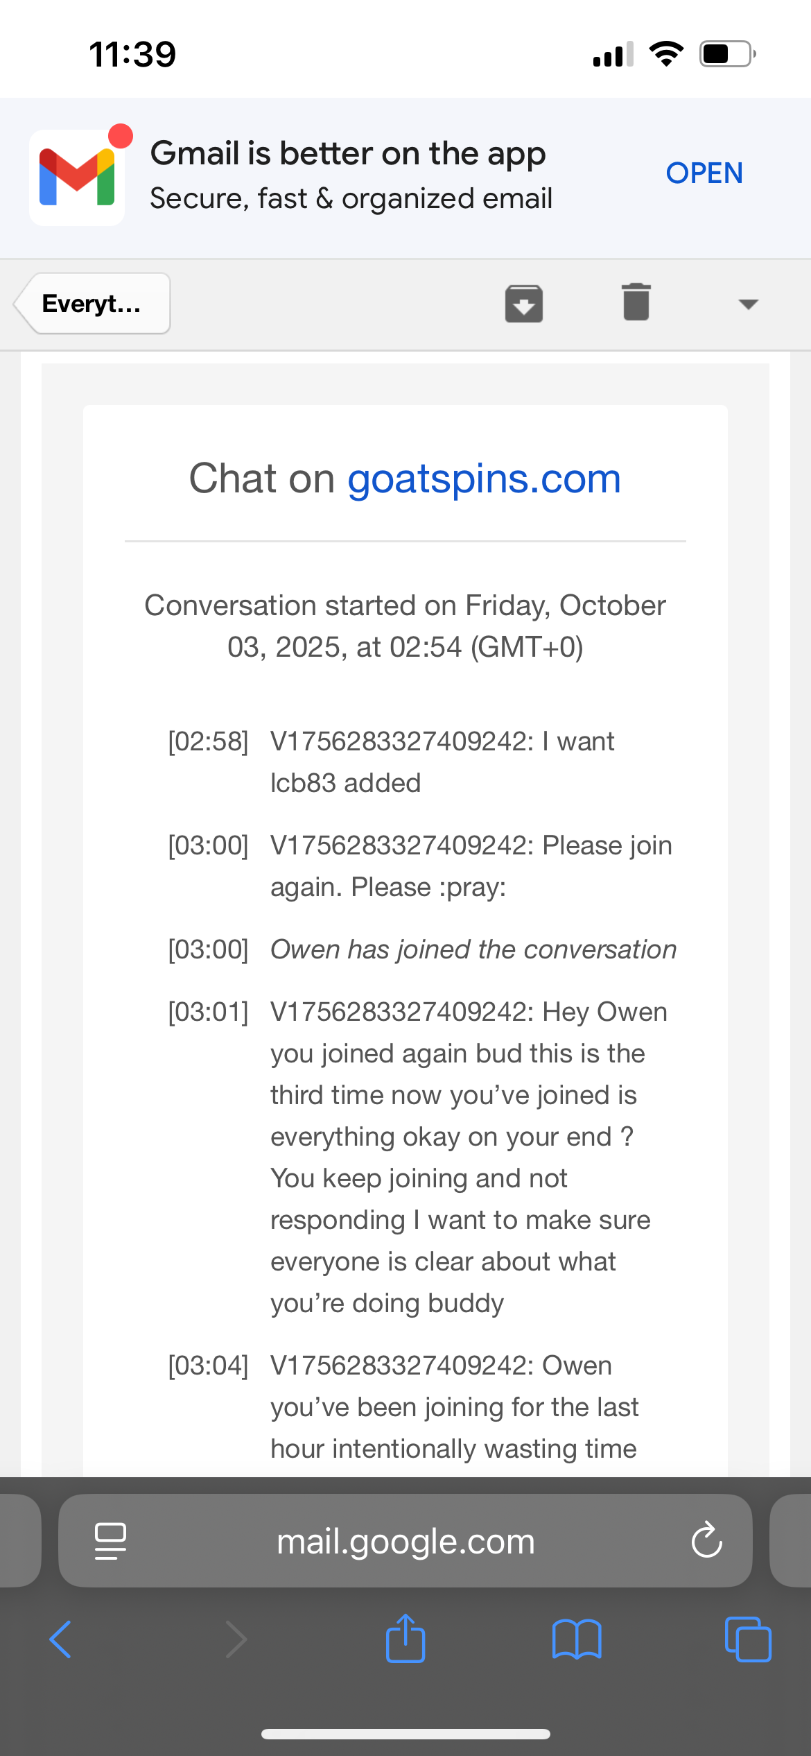Reload the page in Safari
811x1756 pixels.
706,1541
